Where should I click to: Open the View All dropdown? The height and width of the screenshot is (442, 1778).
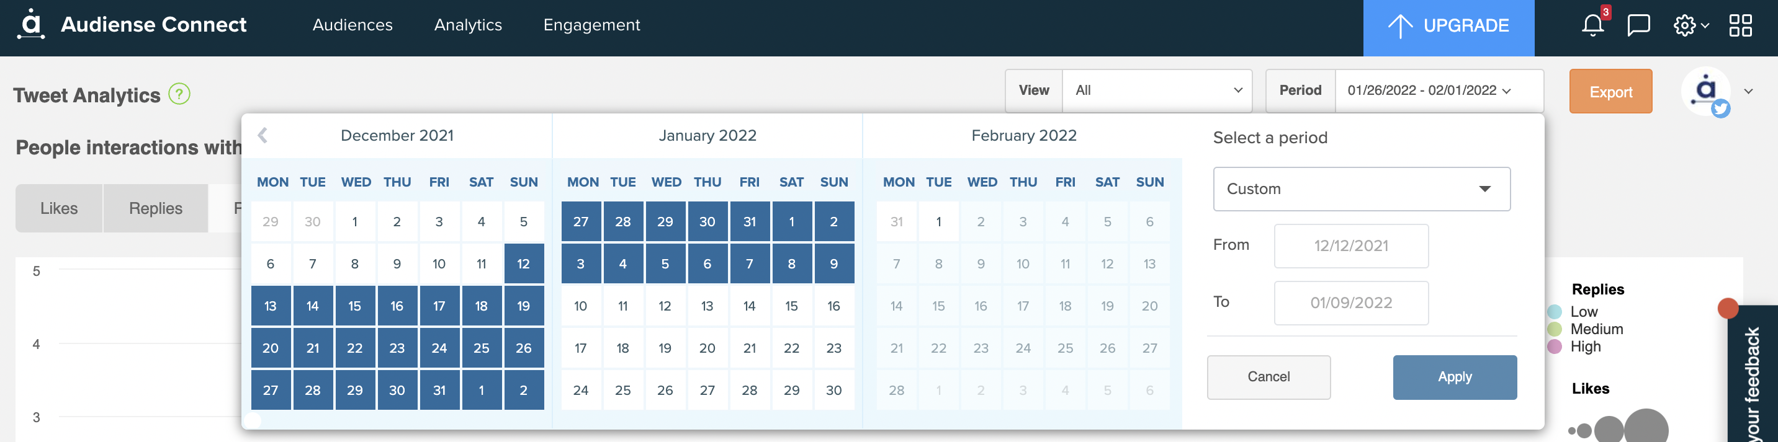(1157, 91)
